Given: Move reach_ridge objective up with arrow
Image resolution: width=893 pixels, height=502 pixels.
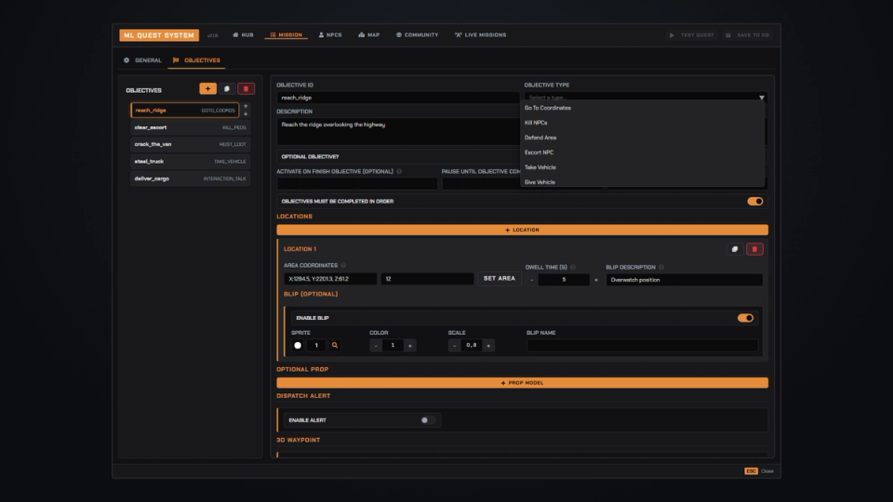Looking at the screenshot, I should click(246, 106).
